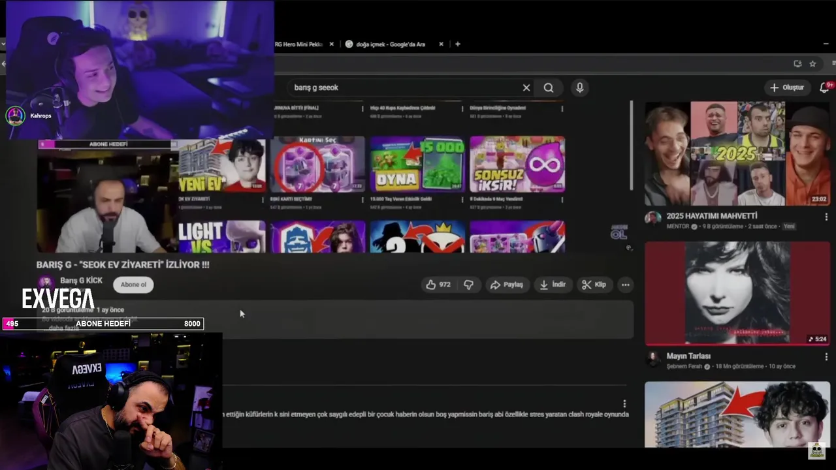Click the magnifier search button
Screen dimensions: 836x470
549,87
